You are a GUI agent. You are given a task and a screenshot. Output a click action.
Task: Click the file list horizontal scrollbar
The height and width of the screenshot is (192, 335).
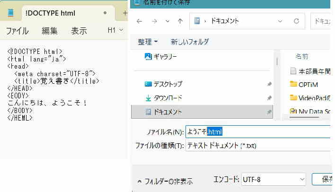(x=304, y=117)
